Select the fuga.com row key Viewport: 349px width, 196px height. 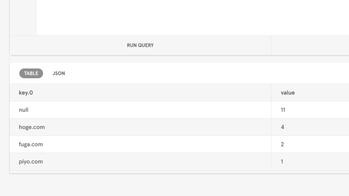(x=31, y=144)
